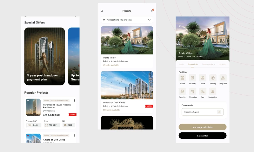Toggle favorite heart on Amora at Golf Verde
This screenshot has height=152, width=254.
tap(28, 136)
